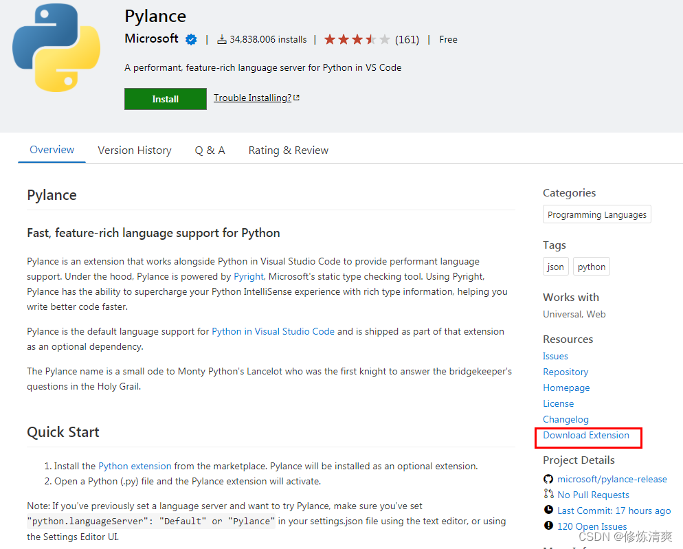Open the Q & A tab
Screen dimensions: 683x549
pos(210,150)
